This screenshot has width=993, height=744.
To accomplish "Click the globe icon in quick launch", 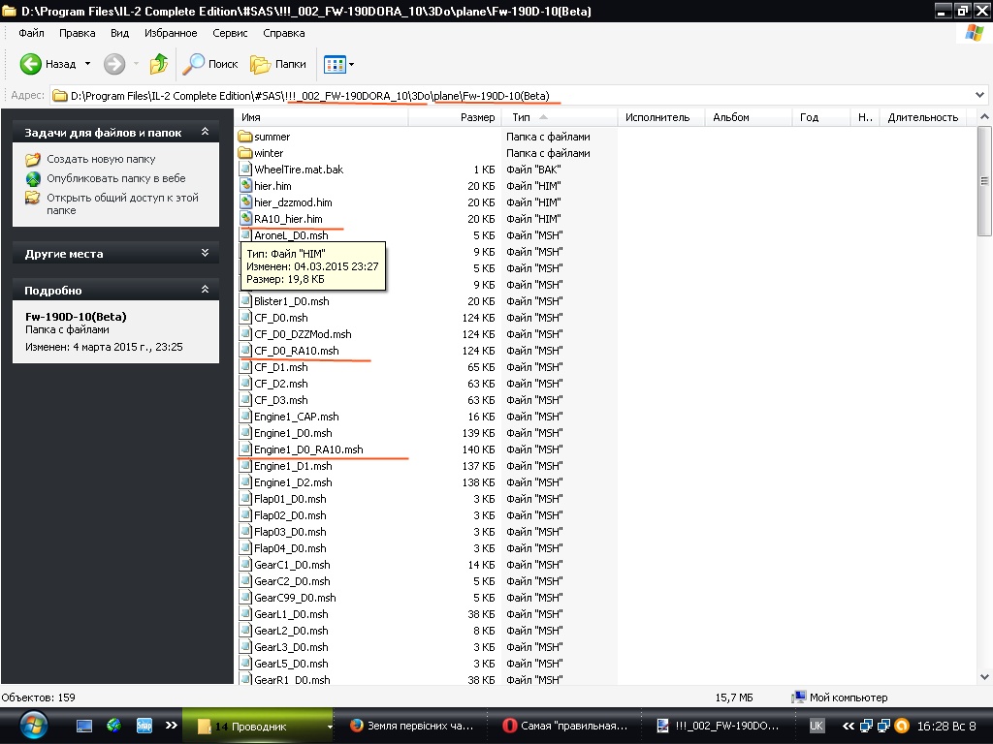I will [114, 726].
